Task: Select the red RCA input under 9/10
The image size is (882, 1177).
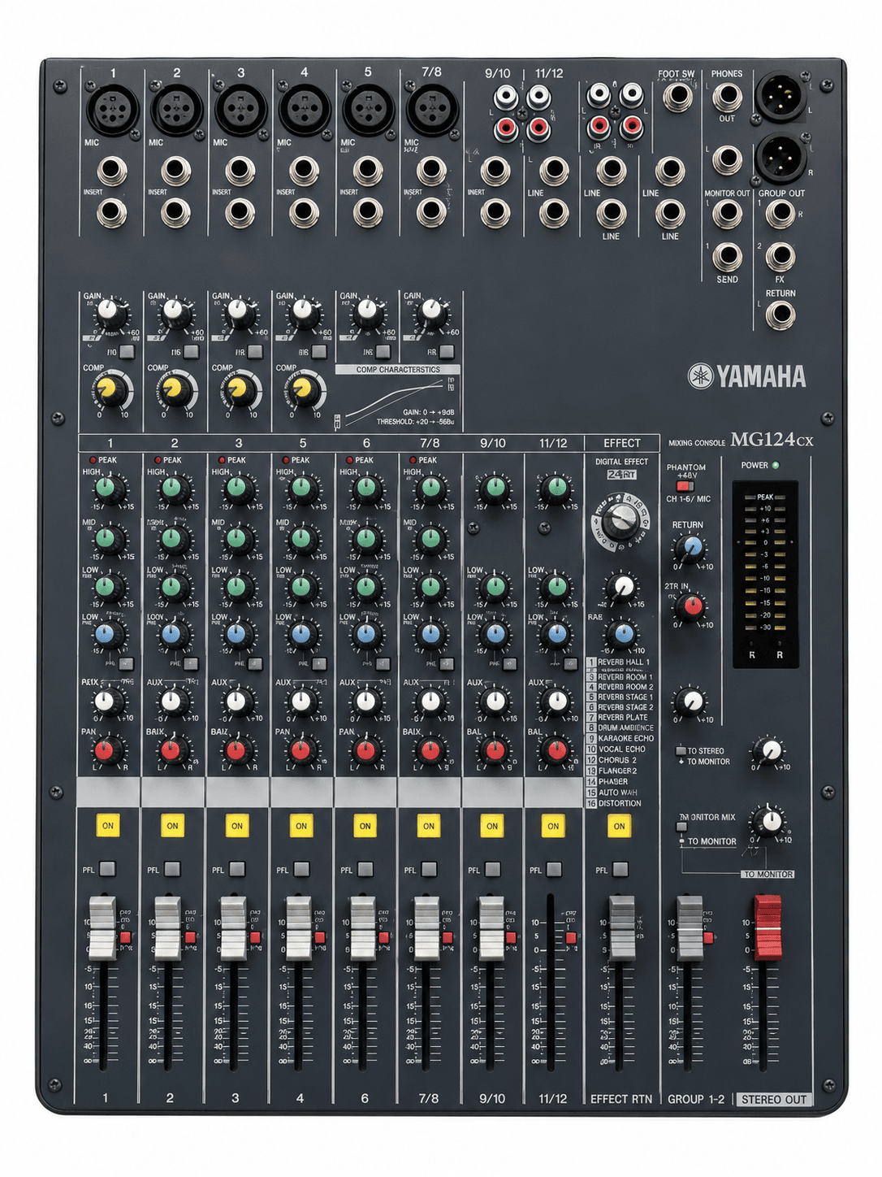Action: pos(506,127)
